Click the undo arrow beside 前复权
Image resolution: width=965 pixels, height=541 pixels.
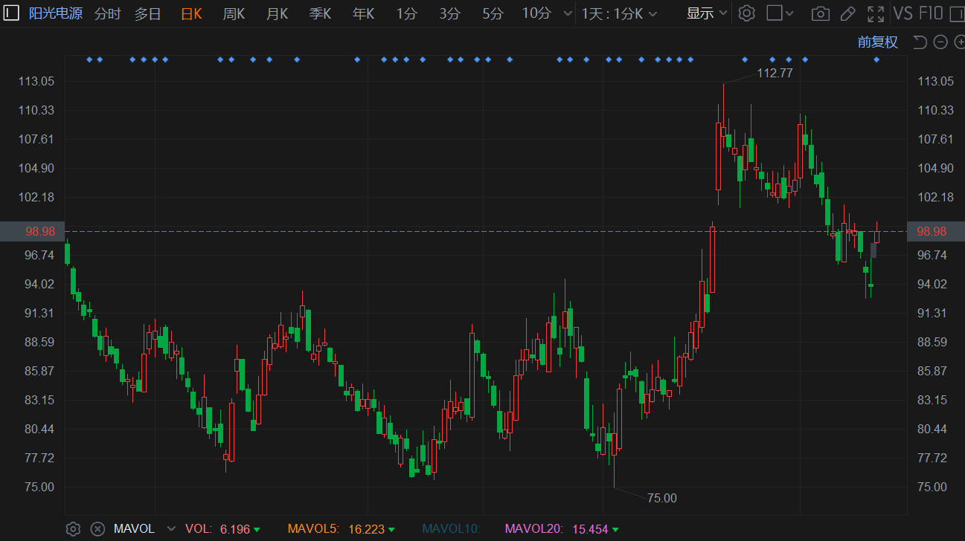click(920, 42)
